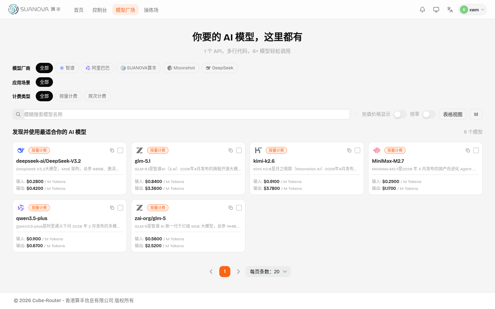Filter by 按次计费 billing type

coord(97,96)
